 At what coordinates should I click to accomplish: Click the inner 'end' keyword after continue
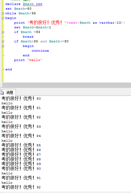coord(26,55)
